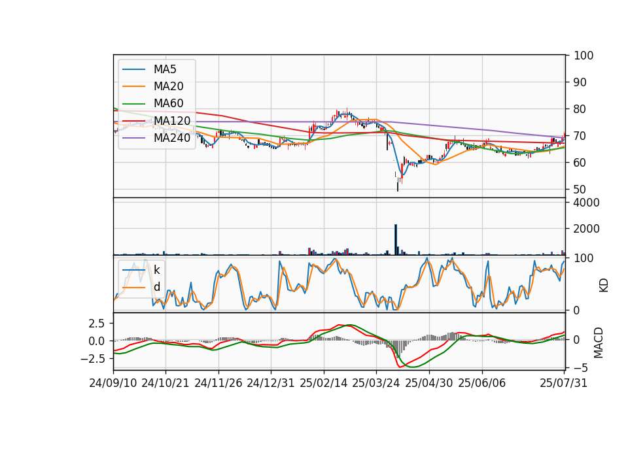Click the 24/11/26 date tick label
This screenshot has height=451, width=628.
pos(218,383)
